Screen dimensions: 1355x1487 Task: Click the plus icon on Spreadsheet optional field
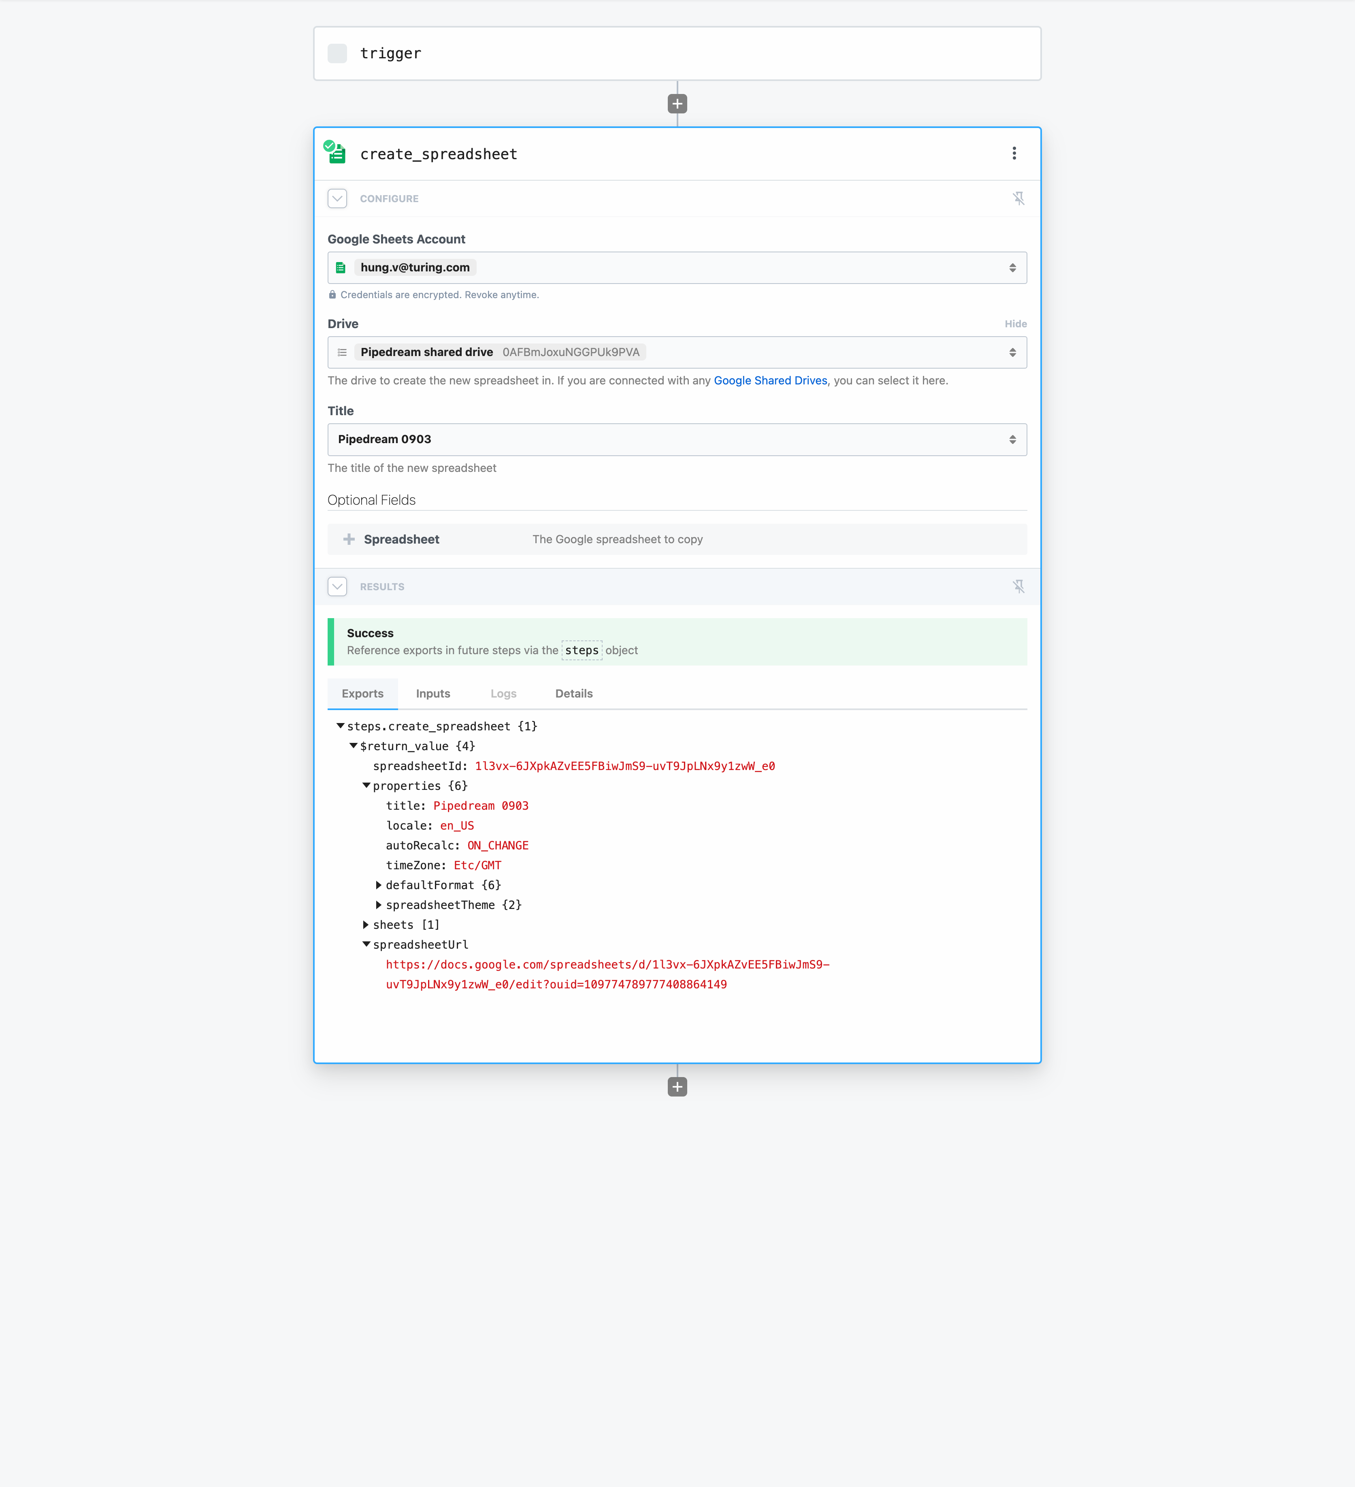coord(348,539)
